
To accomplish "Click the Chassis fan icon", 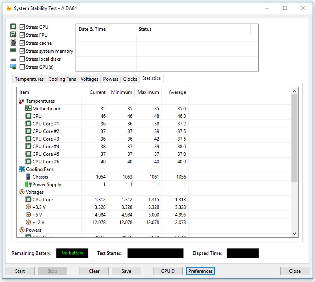I will click(28, 177).
